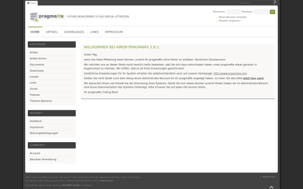This screenshot has height=189, width=303.
Task: Click the Passwort input field
Action: tap(261, 12)
